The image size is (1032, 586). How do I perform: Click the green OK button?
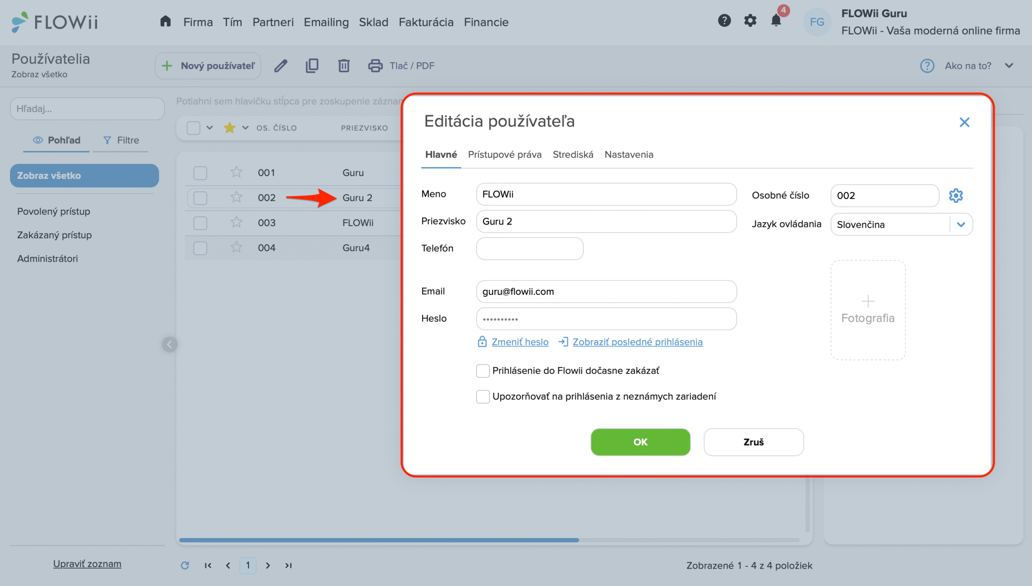tap(640, 442)
